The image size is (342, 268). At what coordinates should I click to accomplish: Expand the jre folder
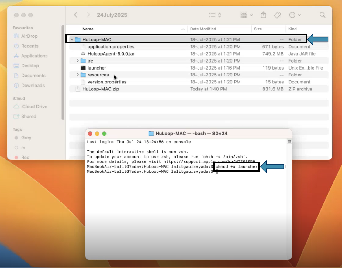coord(78,61)
